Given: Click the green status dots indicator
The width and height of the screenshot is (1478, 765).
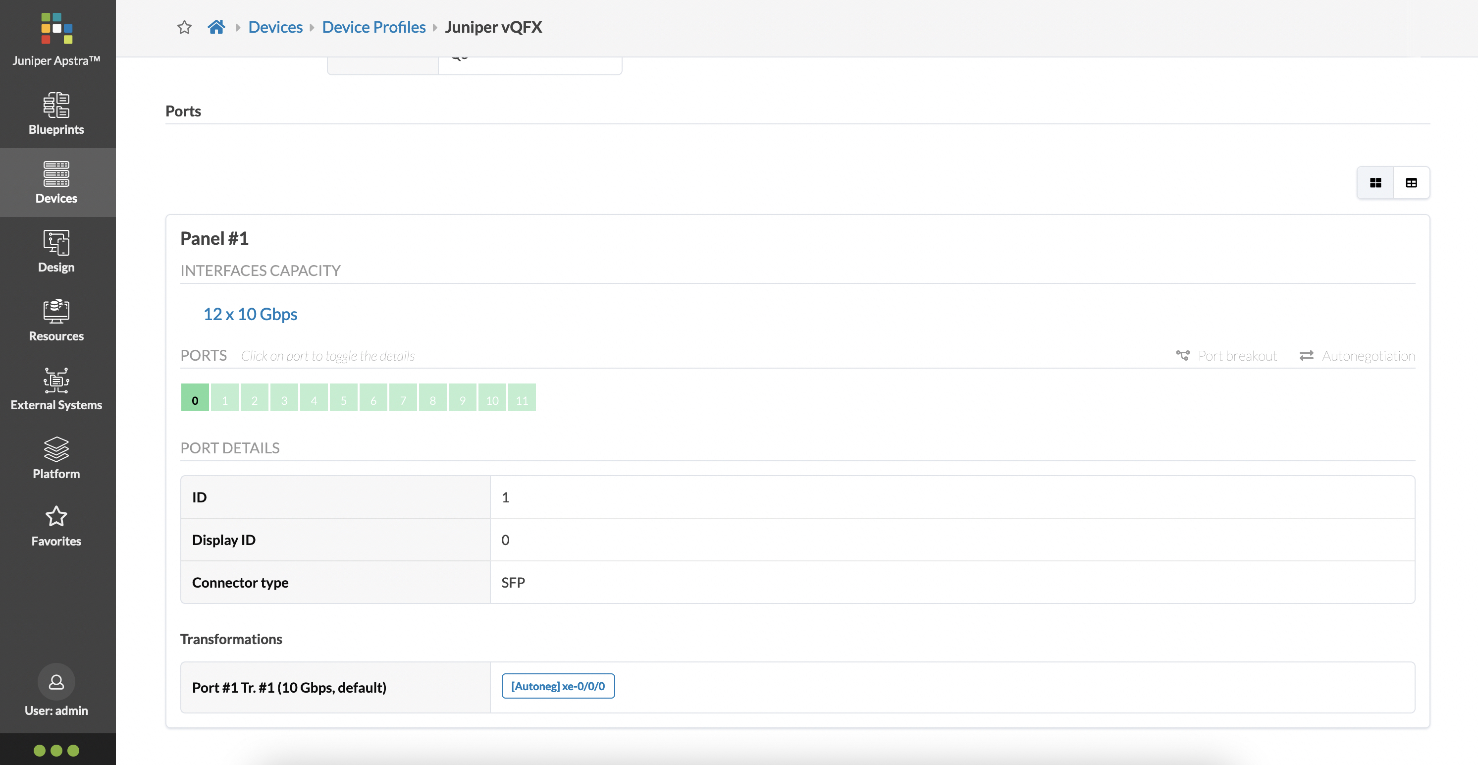Looking at the screenshot, I should click(56, 750).
